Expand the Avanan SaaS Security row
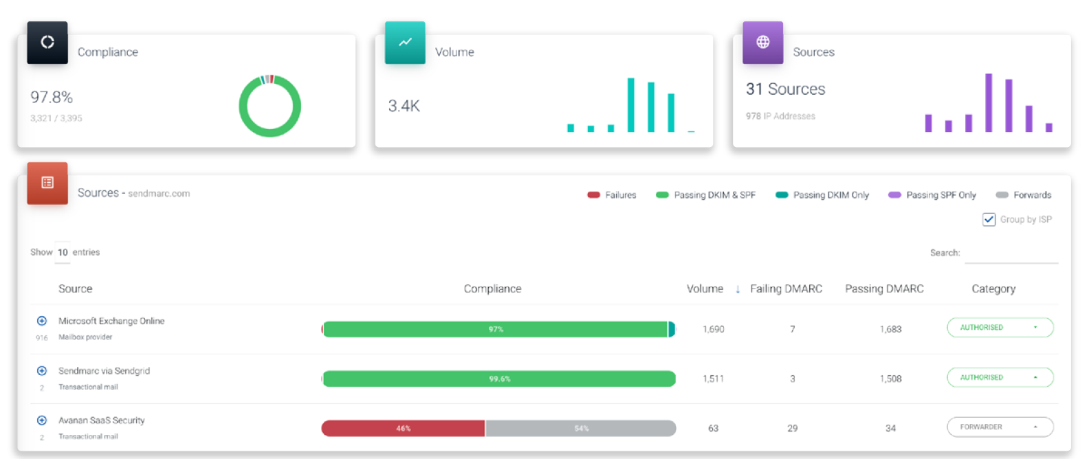Viewport: 1089px width, 472px height. point(42,420)
